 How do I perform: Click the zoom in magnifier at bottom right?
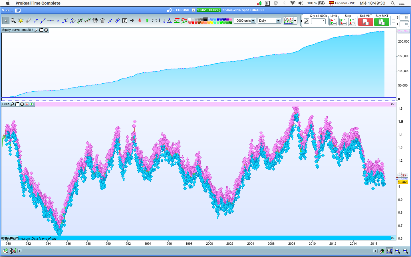(x=406, y=251)
